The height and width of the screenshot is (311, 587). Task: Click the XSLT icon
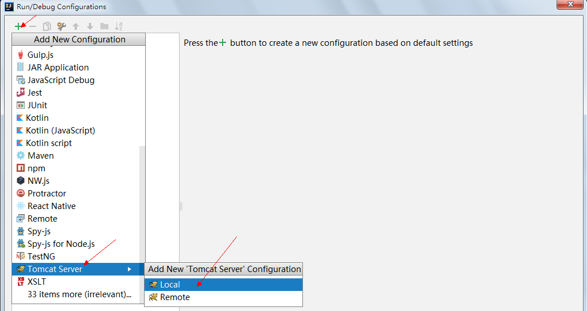click(x=21, y=281)
